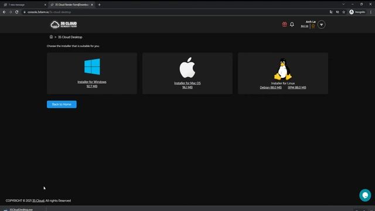Image resolution: width=375 pixels, height=211 pixels.
Task: Expand the tab search chevron
Action: 343,4
